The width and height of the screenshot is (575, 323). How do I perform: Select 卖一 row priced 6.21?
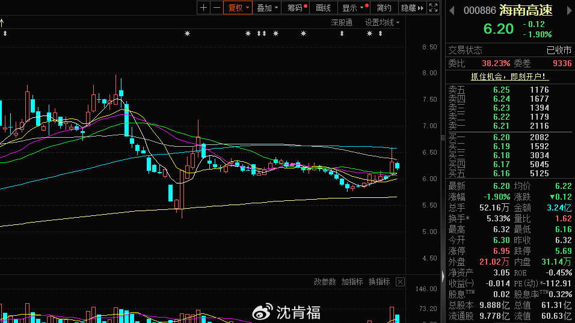coord(510,126)
